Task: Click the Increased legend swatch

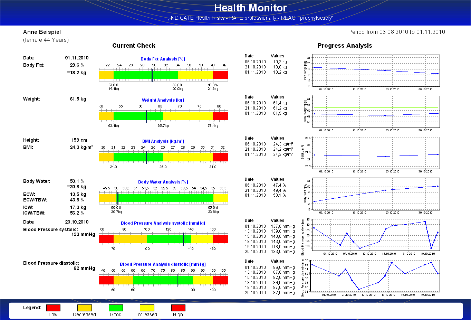Action: coord(146,308)
